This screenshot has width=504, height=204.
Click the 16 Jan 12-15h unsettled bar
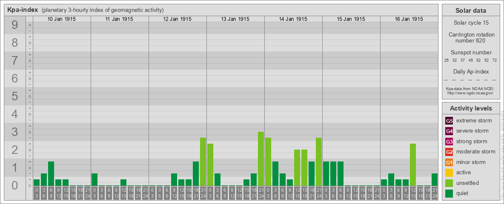click(x=413, y=164)
